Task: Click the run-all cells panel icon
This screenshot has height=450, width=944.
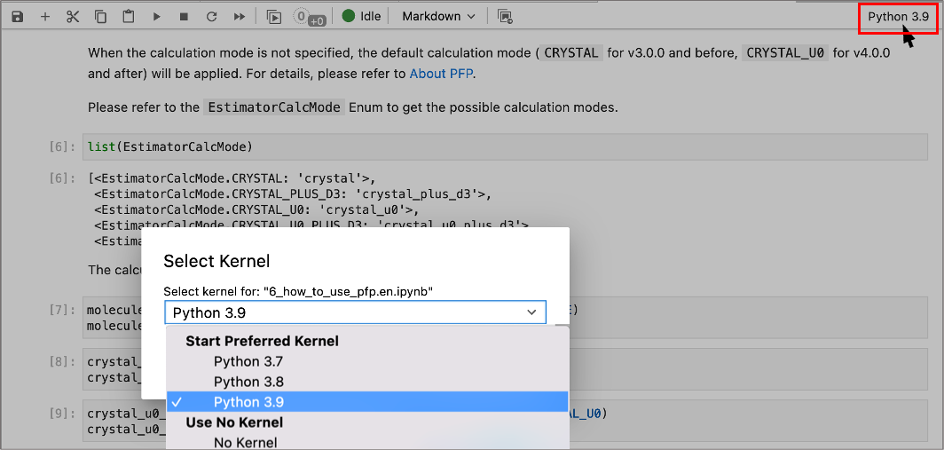Action: [x=274, y=16]
